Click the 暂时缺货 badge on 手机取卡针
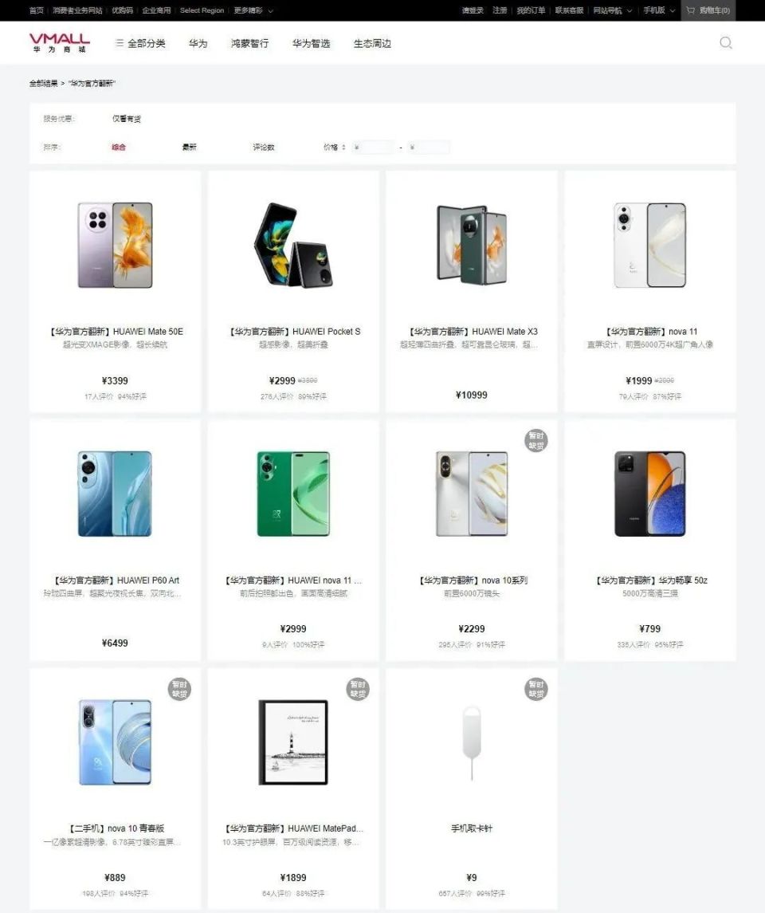Image resolution: width=765 pixels, height=913 pixels. [x=535, y=690]
